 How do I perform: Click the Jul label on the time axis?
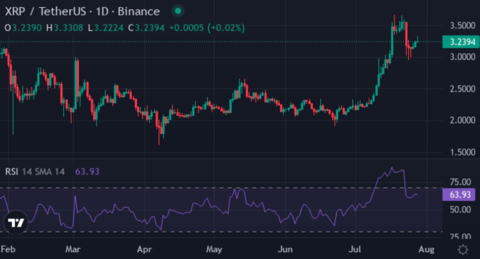pos(355,249)
